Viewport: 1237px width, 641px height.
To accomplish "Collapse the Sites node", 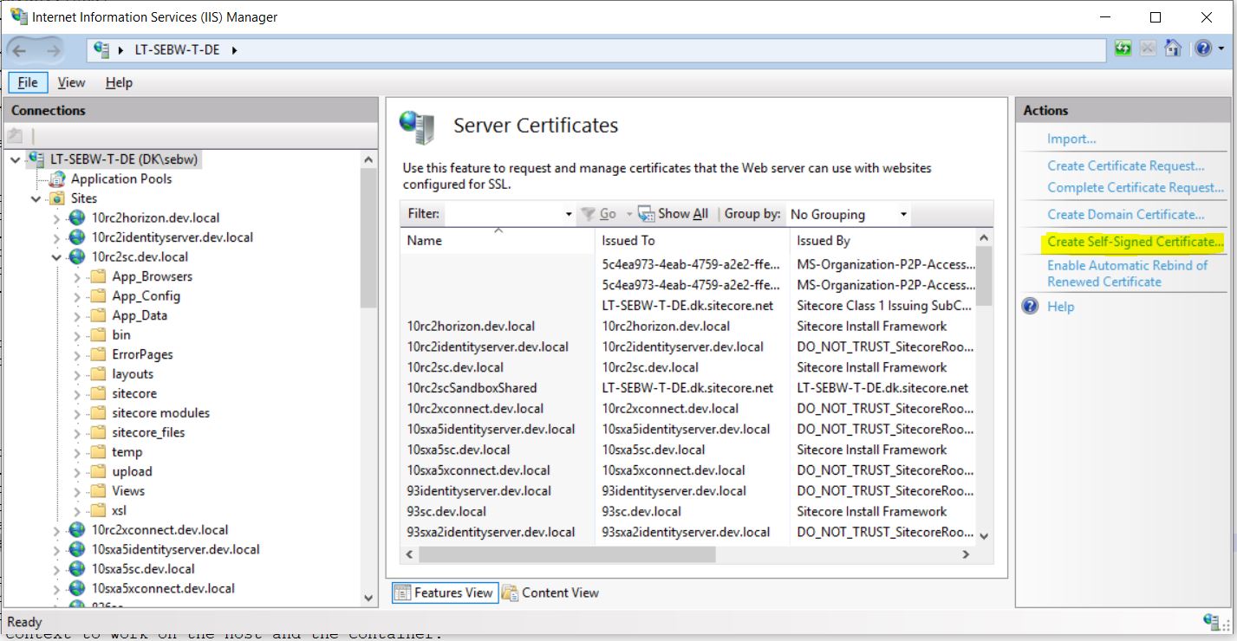I will pyautogui.click(x=36, y=198).
